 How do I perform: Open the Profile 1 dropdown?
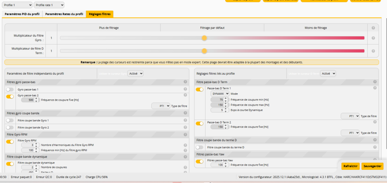pos(17,5)
